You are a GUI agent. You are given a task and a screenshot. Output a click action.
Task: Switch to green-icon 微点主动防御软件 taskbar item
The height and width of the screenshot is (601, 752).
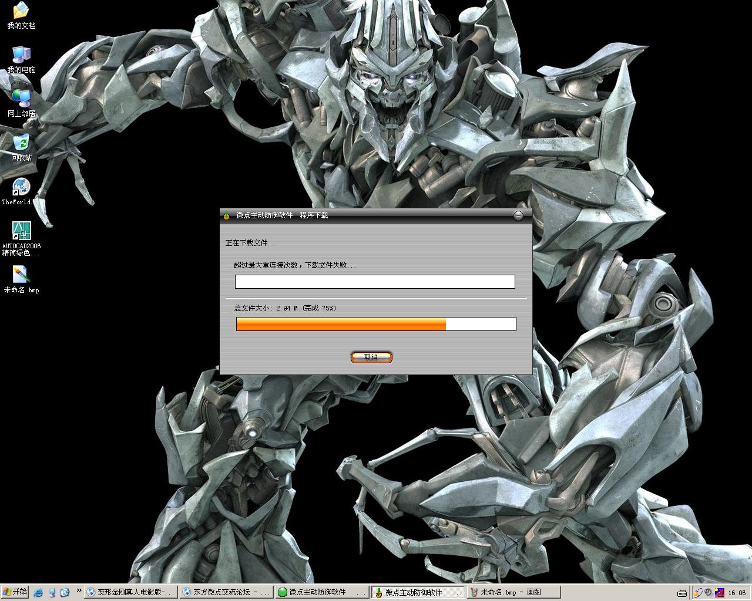(323, 592)
